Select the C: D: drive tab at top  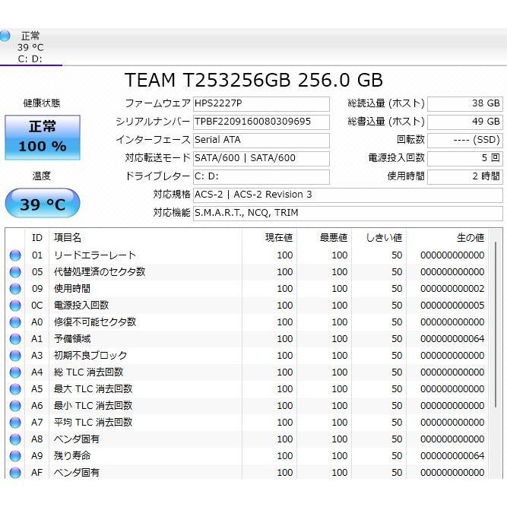coord(30,47)
